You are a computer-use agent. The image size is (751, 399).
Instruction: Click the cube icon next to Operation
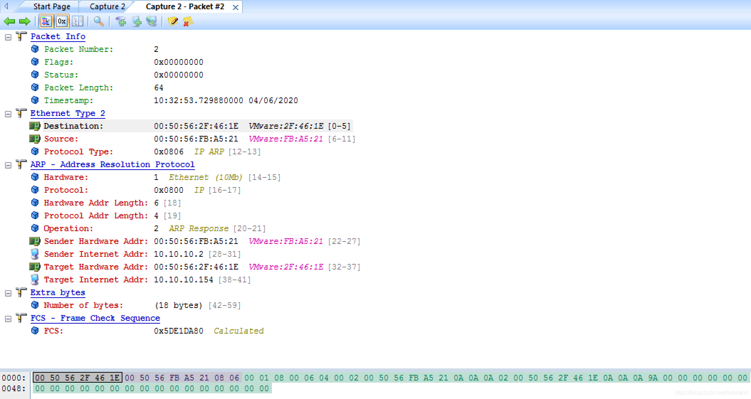click(x=35, y=228)
